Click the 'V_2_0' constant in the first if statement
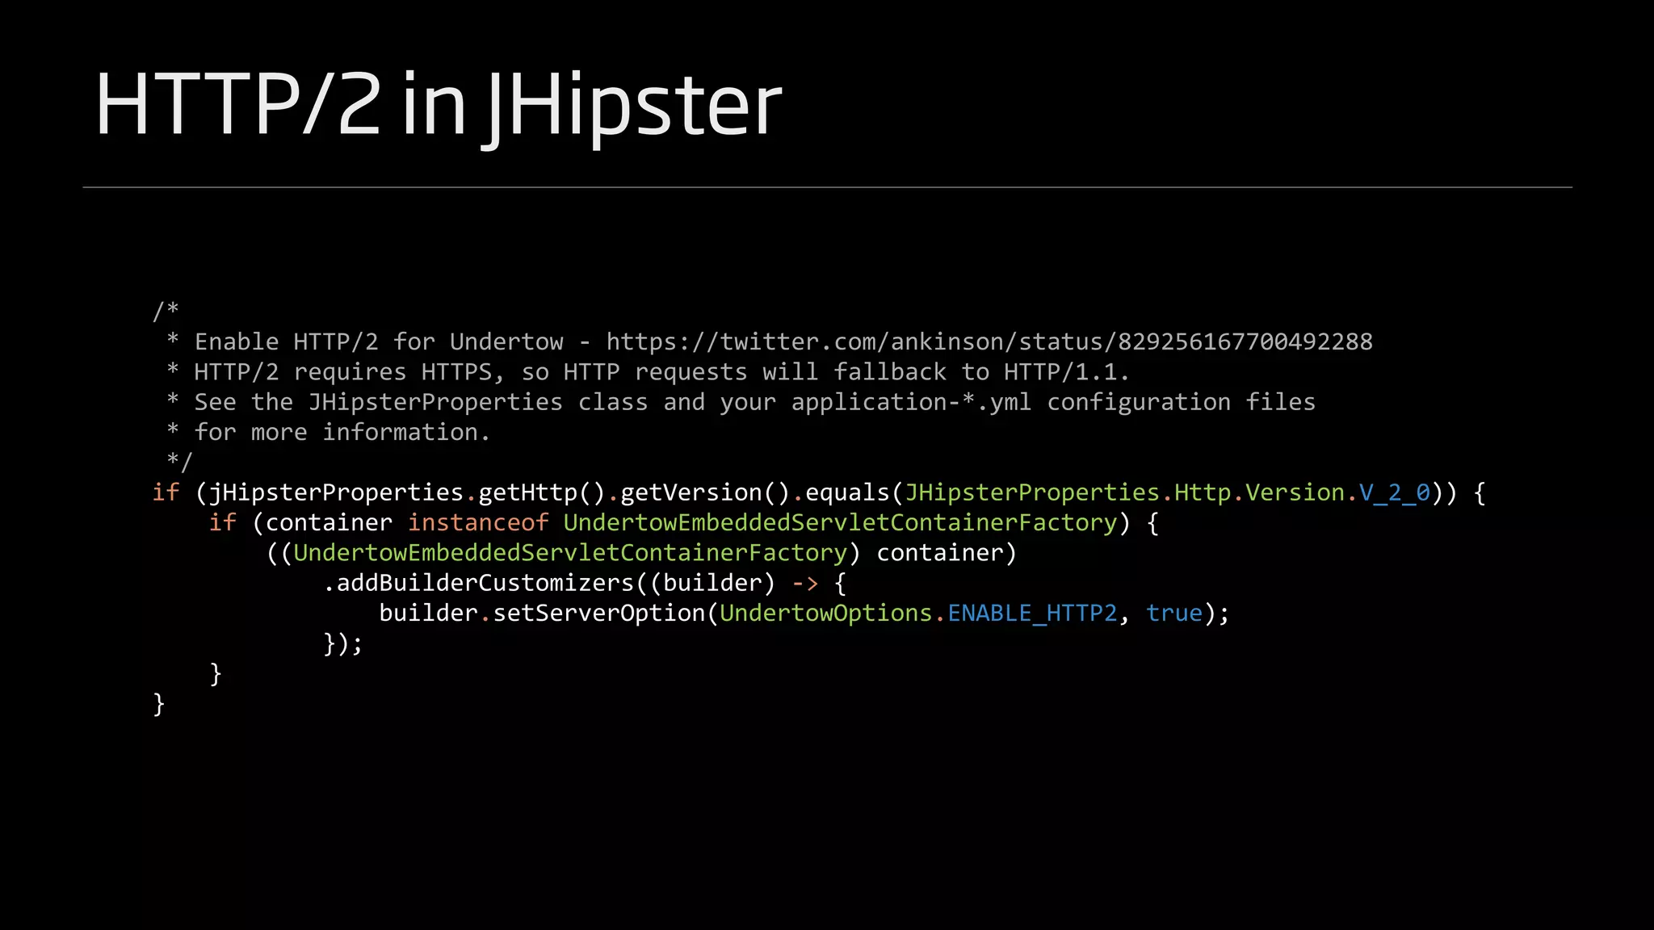The width and height of the screenshot is (1654, 930). tap(1395, 492)
